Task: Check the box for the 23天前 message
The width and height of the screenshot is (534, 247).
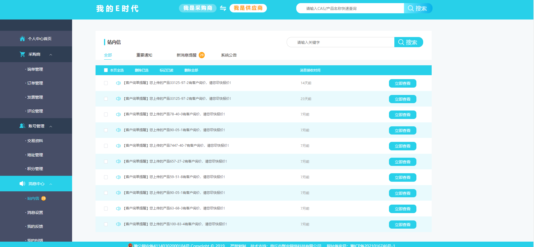Action: [x=106, y=99]
